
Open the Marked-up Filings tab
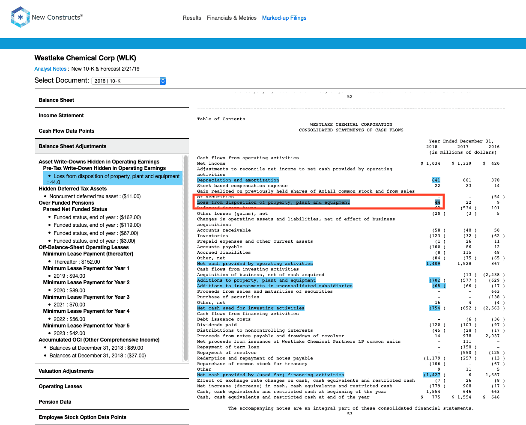pos(284,18)
